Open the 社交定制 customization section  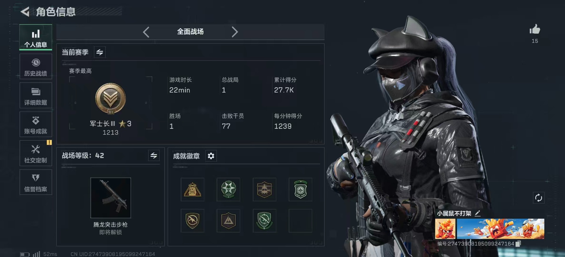[36, 153]
